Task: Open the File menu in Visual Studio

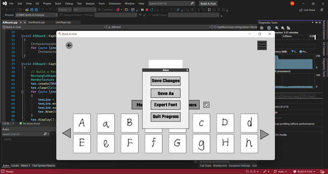Action: coord(11,3)
